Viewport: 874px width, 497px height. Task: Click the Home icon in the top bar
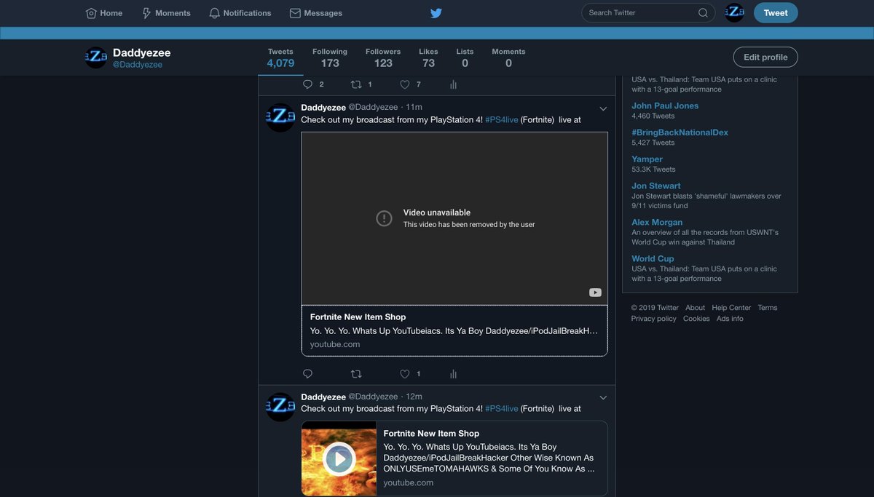coord(91,13)
